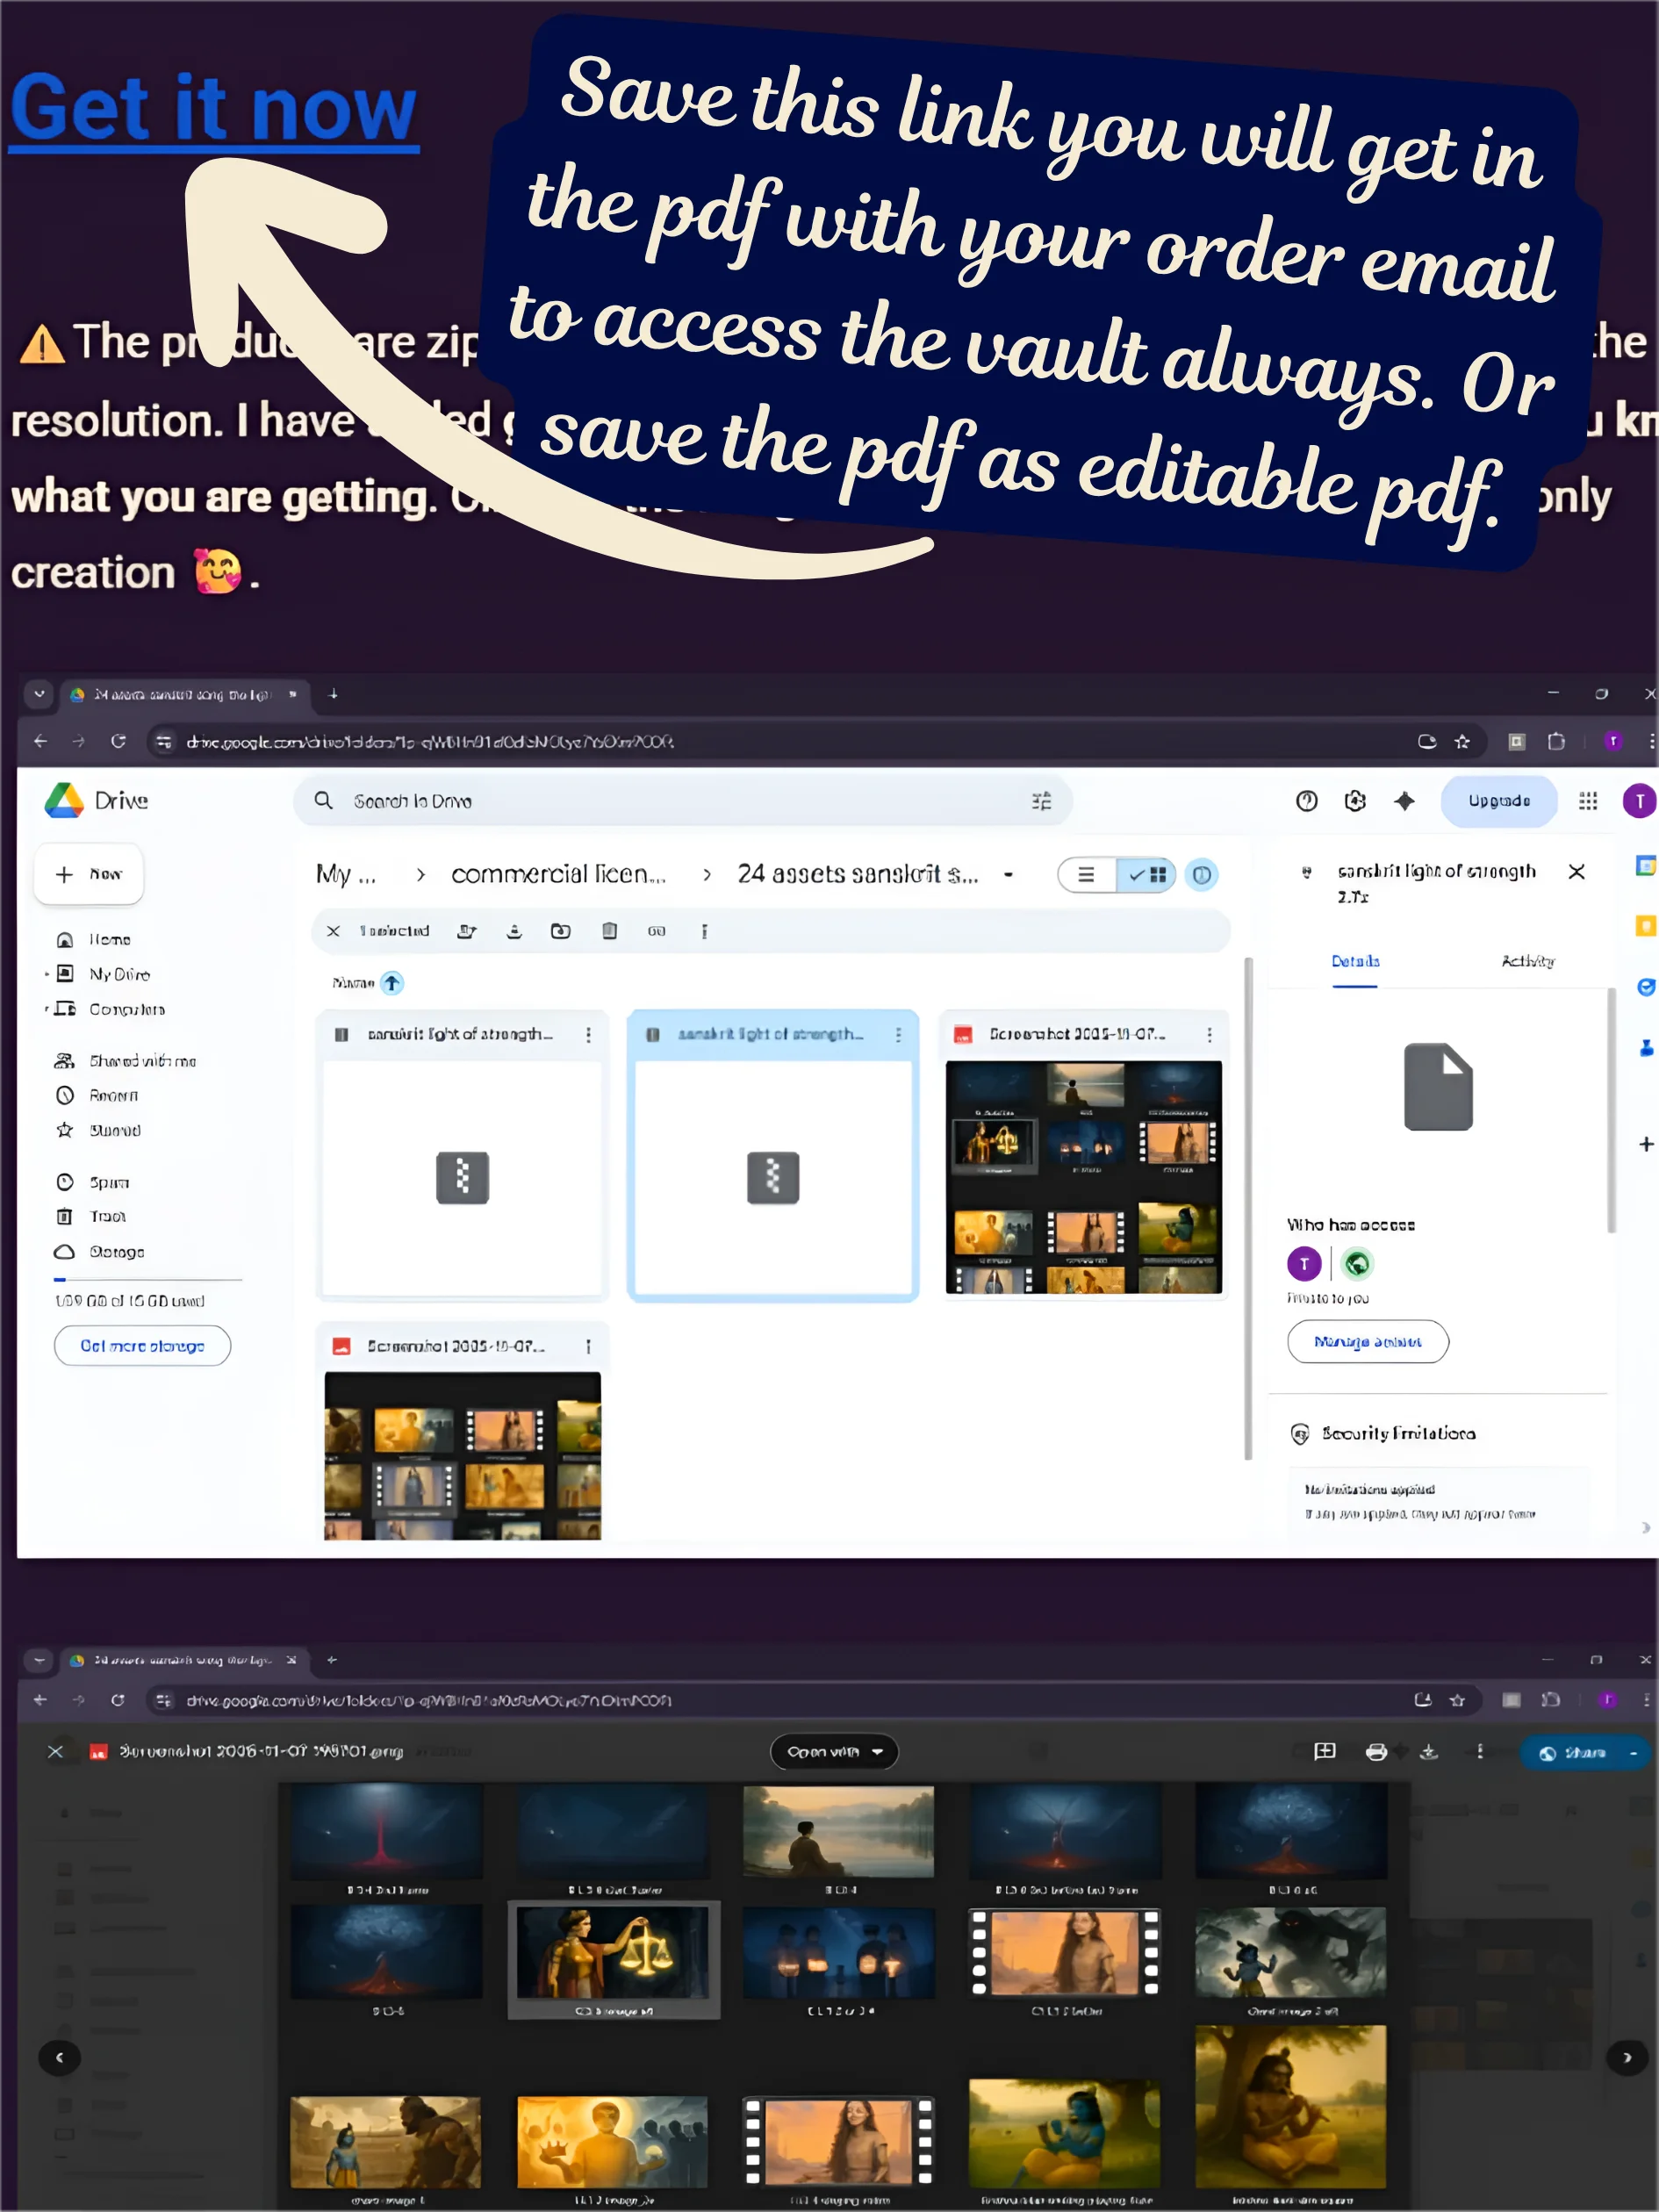
Task: Click Manage access in the details panel
Action: click(x=1367, y=1342)
